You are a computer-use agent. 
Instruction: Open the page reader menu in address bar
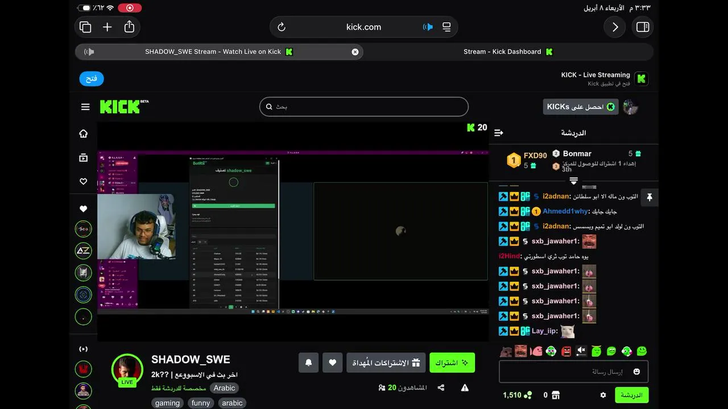click(x=446, y=27)
